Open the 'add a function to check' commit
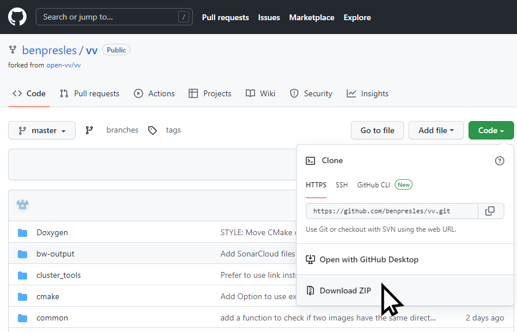517x332 pixels. [x=328, y=318]
